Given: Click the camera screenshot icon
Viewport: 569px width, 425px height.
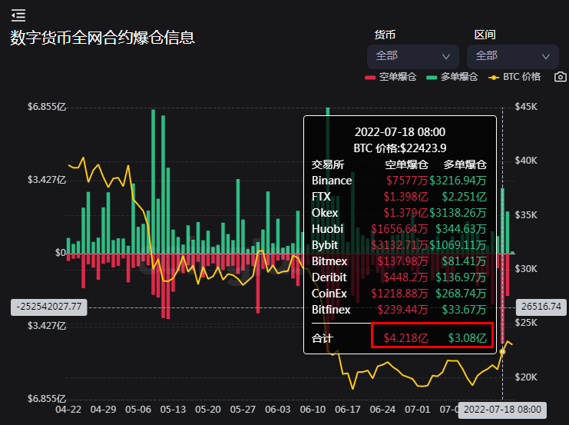Looking at the screenshot, I should [x=561, y=77].
